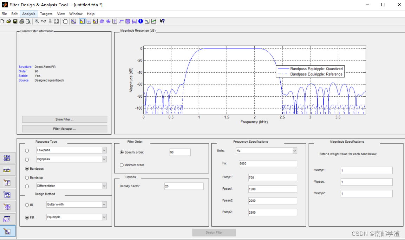Image resolution: width=405 pixels, height=240 pixels.
Task: Click the Density Factor input field
Action: (x=184, y=186)
